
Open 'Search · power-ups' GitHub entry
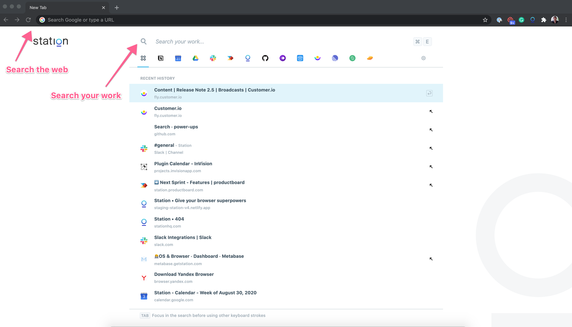pos(286,130)
